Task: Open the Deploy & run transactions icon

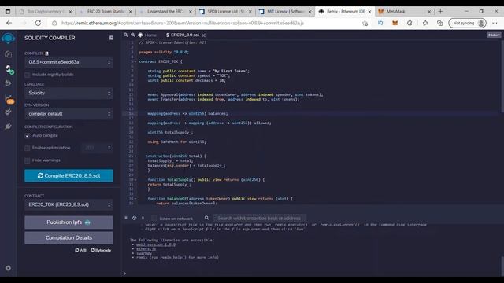Action: click(9, 83)
